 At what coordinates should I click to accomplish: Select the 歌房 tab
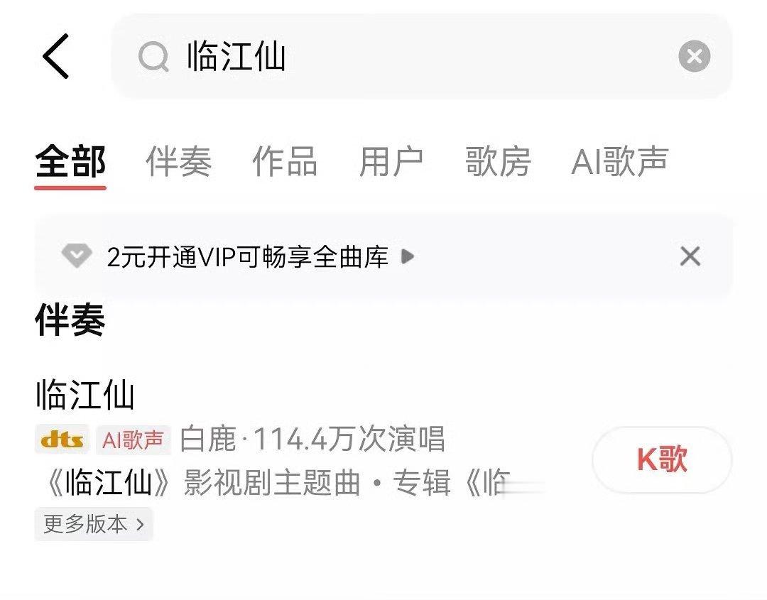[497, 161]
